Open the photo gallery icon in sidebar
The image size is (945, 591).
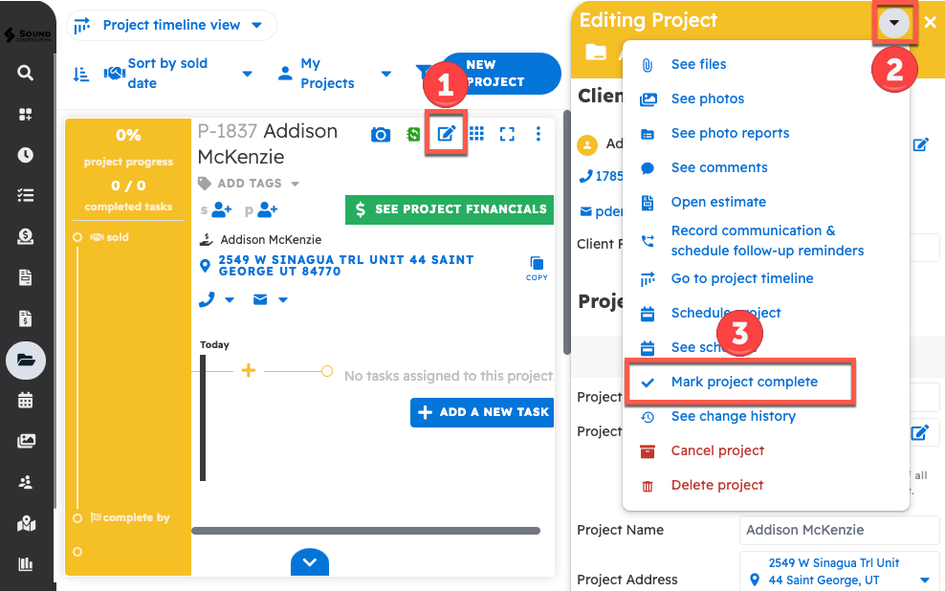(x=25, y=442)
